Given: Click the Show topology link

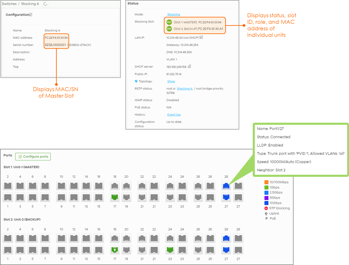Looking at the screenshot, I should click(171, 81).
